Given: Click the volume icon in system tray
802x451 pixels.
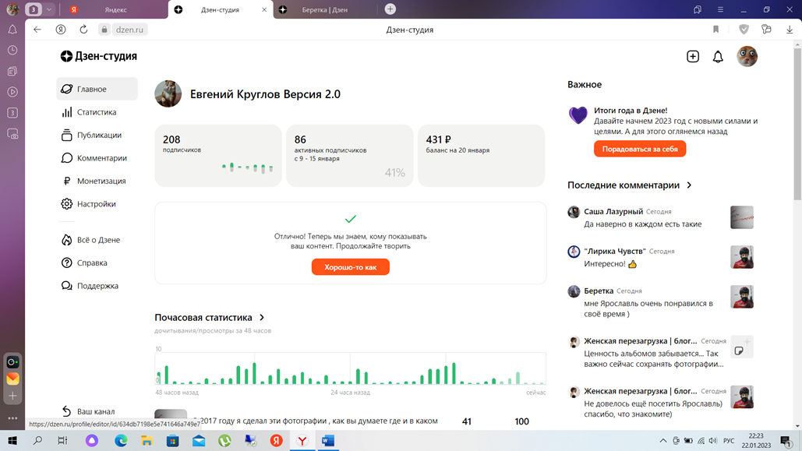Looking at the screenshot, I should tap(713, 441).
